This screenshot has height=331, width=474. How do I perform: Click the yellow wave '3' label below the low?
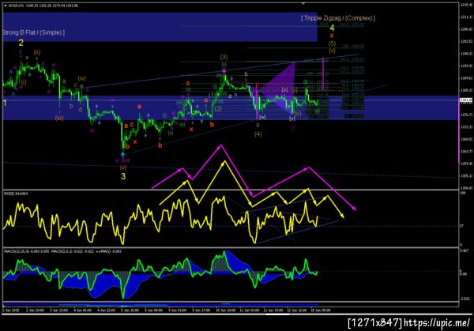point(123,176)
